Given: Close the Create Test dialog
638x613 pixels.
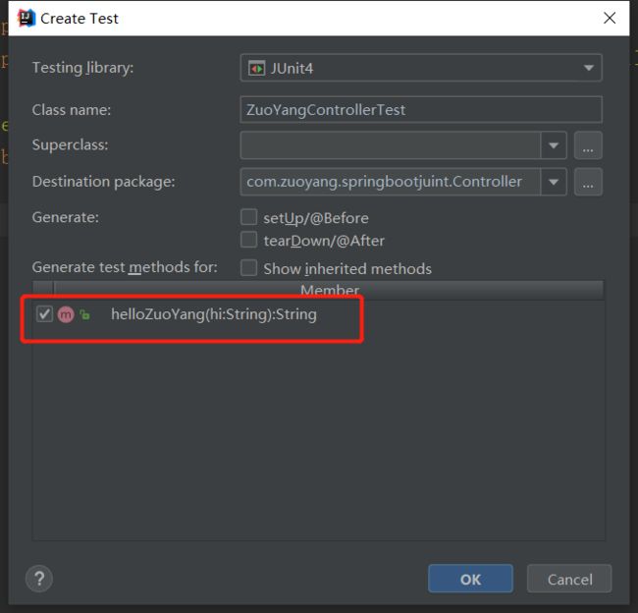Looking at the screenshot, I should coord(610,18).
